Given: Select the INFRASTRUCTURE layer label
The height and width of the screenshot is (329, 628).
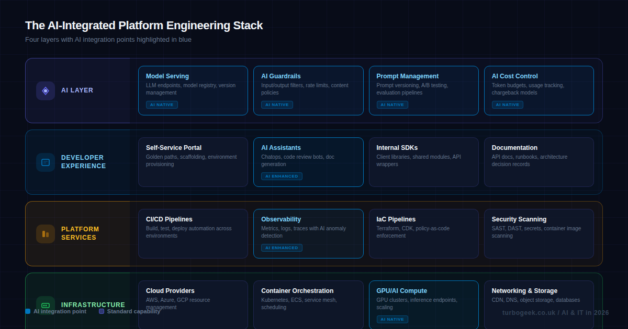Looking at the screenshot, I should coord(93,305).
